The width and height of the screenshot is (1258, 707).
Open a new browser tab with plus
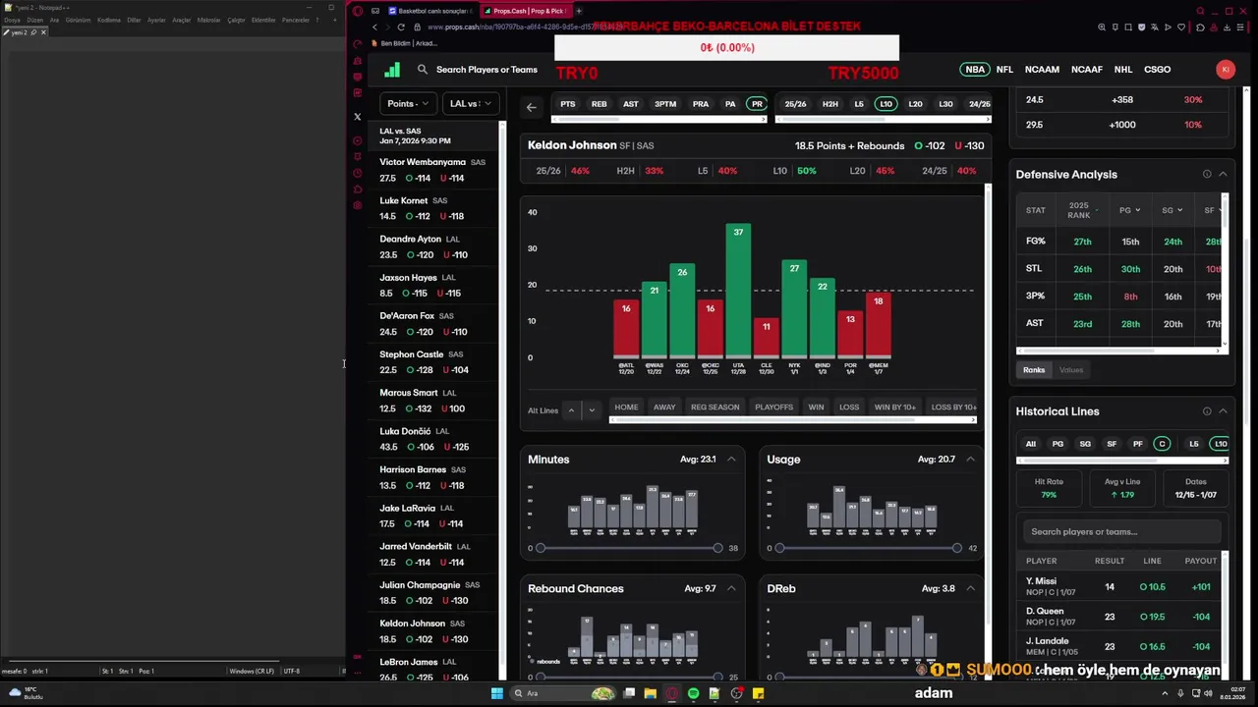coord(579,11)
